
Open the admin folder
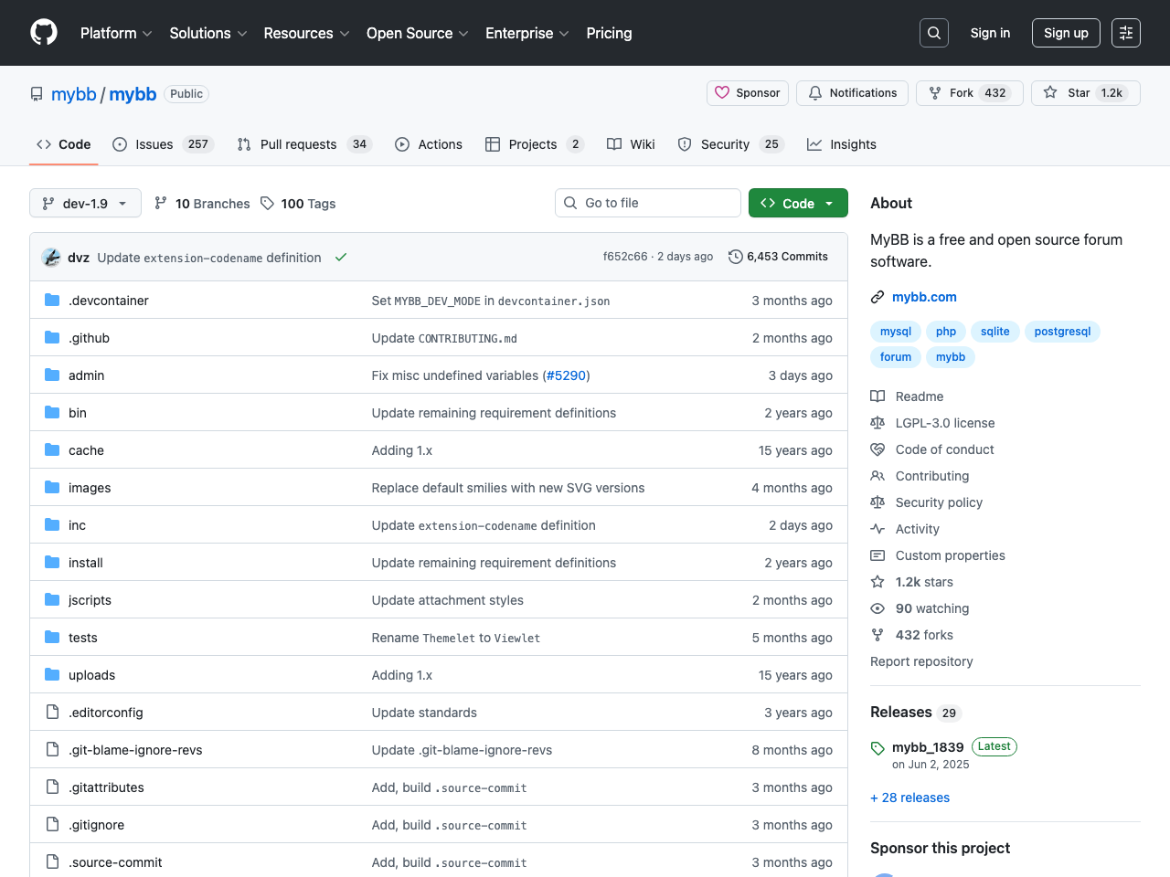click(86, 375)
